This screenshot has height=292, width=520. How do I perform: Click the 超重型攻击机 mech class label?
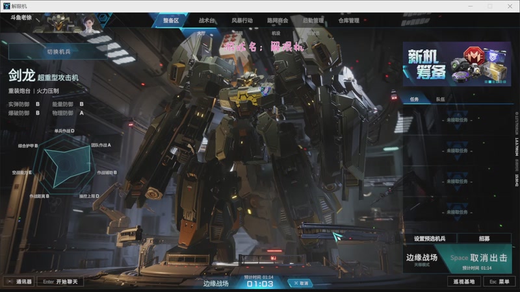(x=58, y=78)
